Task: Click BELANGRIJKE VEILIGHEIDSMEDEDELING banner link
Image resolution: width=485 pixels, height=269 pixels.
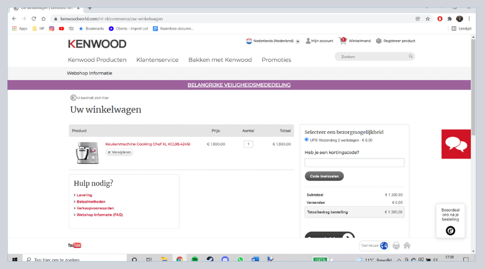Action: 239,85
